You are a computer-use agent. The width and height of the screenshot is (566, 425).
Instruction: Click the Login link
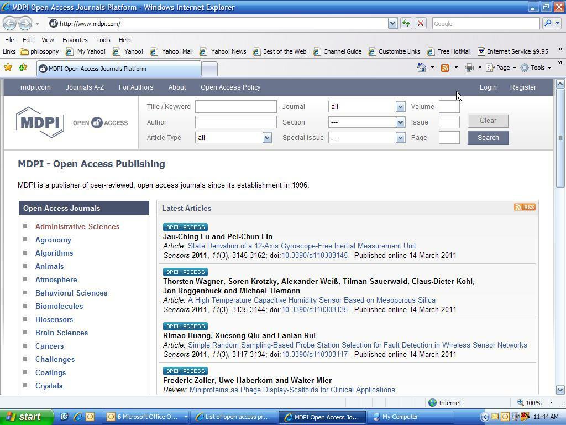pos(488,87)
